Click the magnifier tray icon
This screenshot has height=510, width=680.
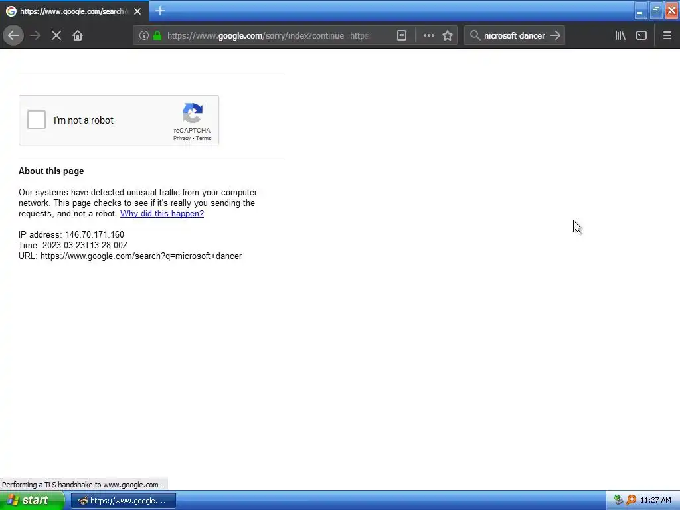coord(631,501)
